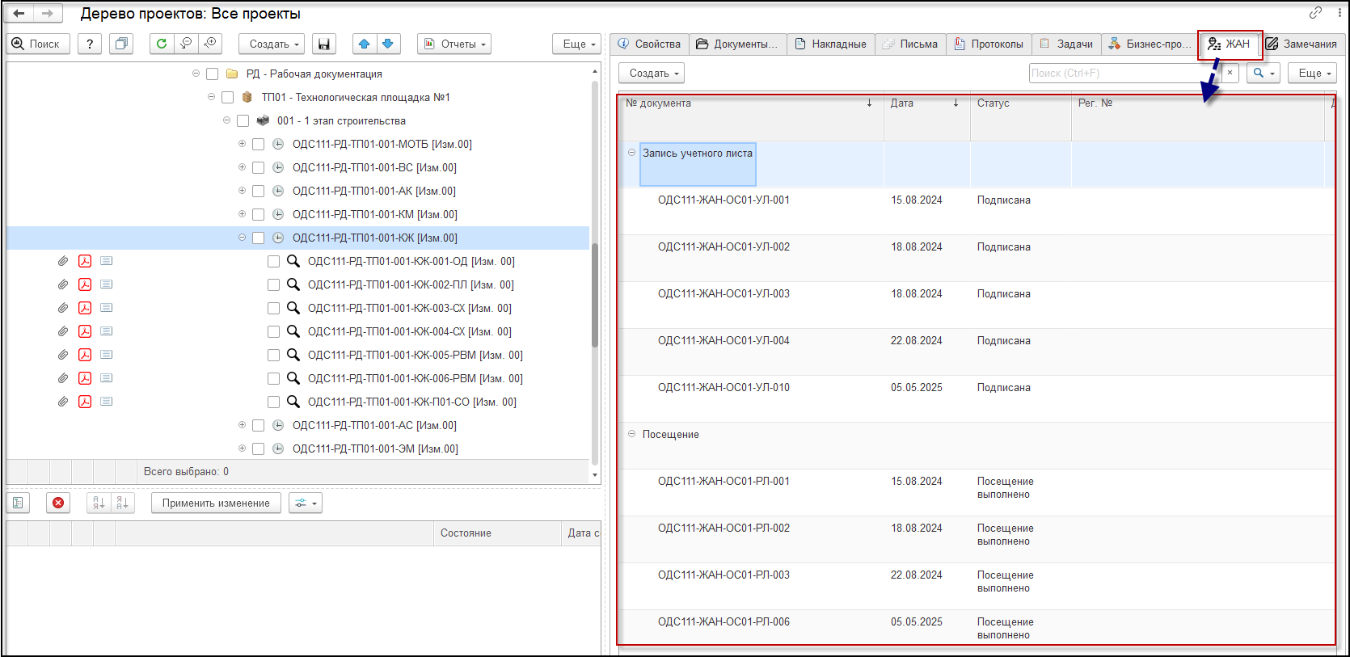Click the blue move up arrow
This screenshot has width=1350, height=657.
tap(364, 44)
